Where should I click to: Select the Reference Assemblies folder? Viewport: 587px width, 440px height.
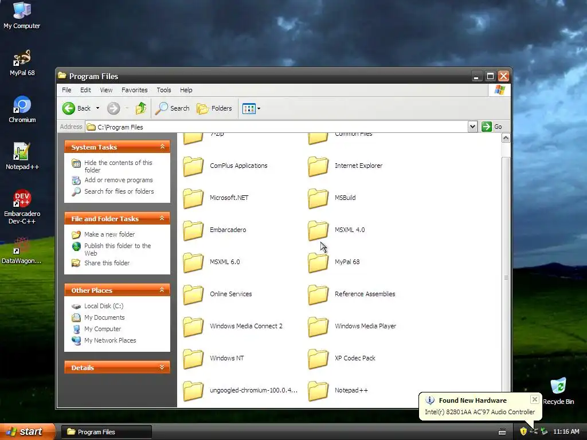[351, 294]
